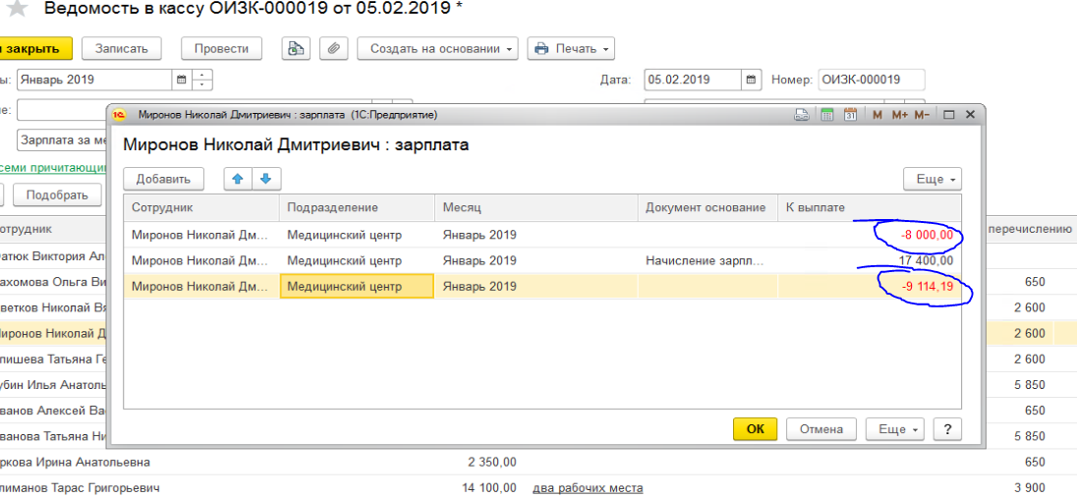Click the Добавить button
Image resolution: width=1077 pixels, height=498 pixels.
click(163, 179)
